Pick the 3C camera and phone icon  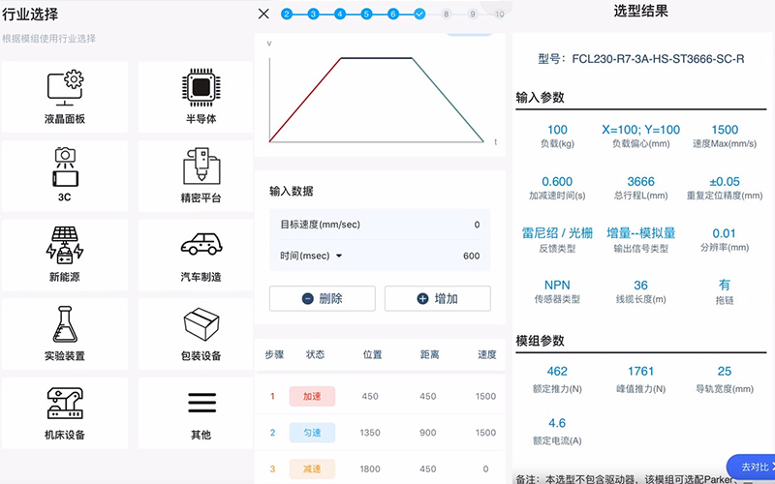point(65,166)
